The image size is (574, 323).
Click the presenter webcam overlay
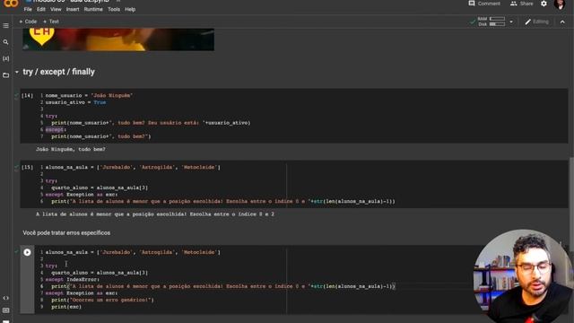click(x=524, y=275)
